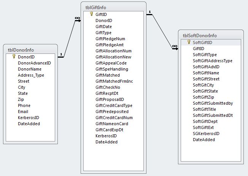Choose the SoftGiftZip field
The height and width of the screenshot is (176, 248).
click(211, 97)
